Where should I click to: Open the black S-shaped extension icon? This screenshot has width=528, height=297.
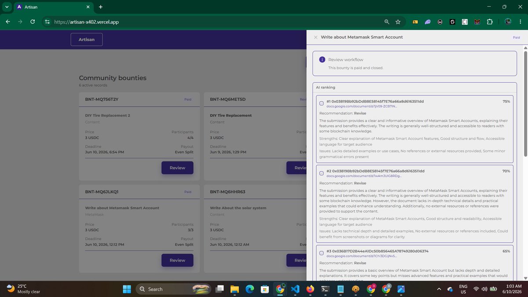click(452, 22)
